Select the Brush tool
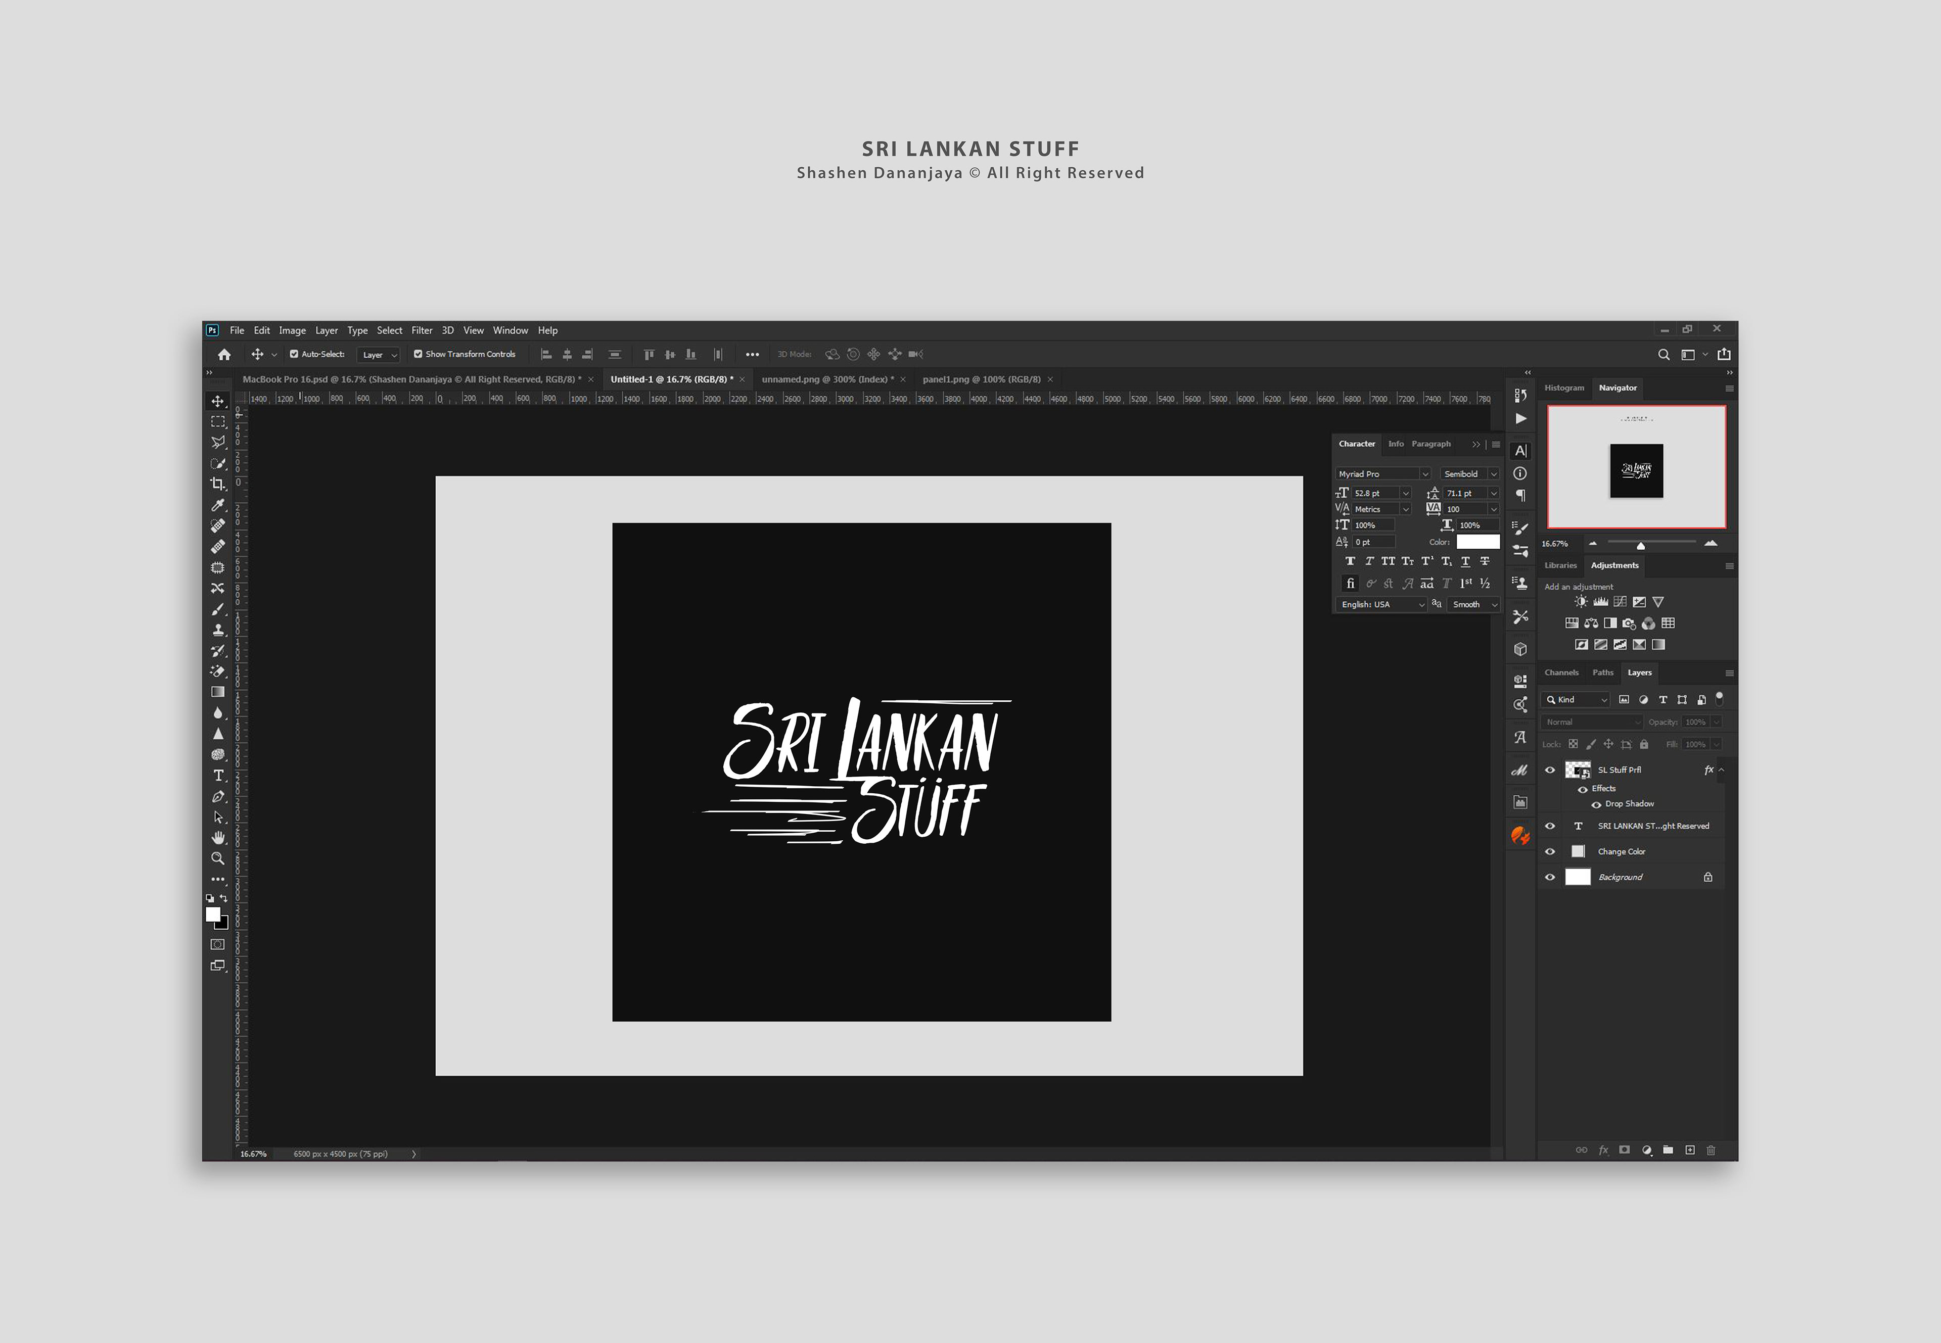The height and width of the screenshot is (1343, 1941). click(218, 609)
